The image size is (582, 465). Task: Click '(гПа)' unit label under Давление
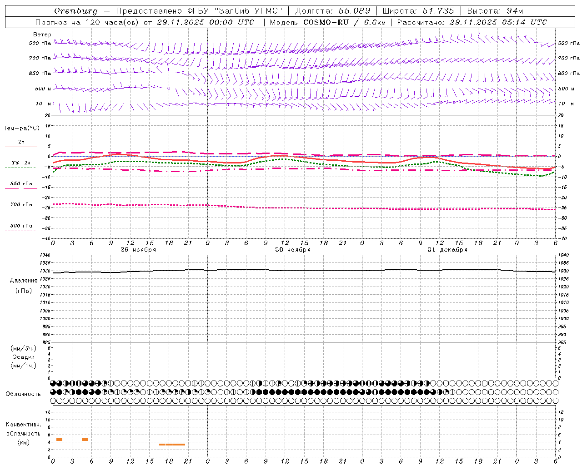click(24, 291)
